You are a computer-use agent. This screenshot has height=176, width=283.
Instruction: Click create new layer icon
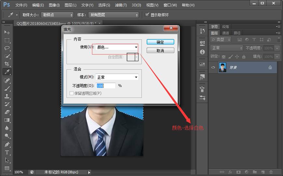pos(263,172)
